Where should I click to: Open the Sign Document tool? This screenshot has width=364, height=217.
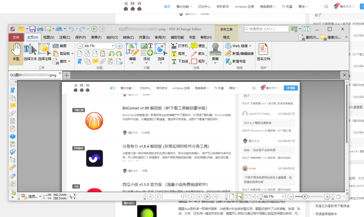263,53
